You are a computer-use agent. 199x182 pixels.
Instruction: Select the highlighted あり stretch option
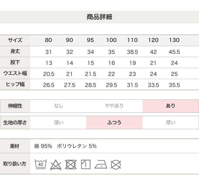coord(171,106)
